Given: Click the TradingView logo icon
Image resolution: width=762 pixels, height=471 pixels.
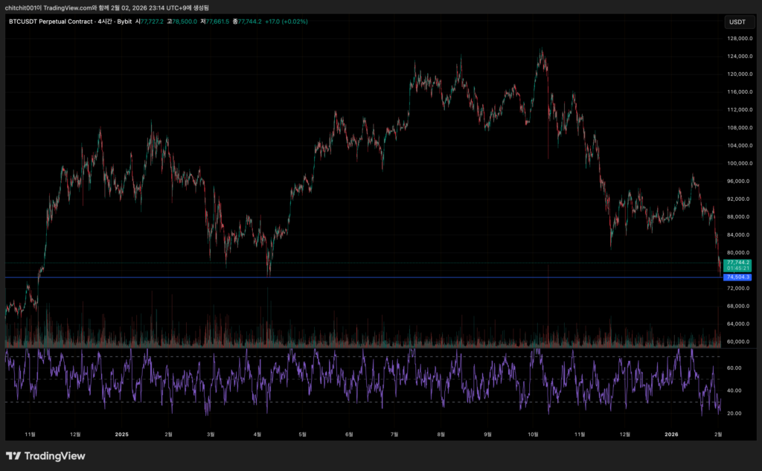Looking at the screenshot, I should pyautogui.click(x=13, y=456).
